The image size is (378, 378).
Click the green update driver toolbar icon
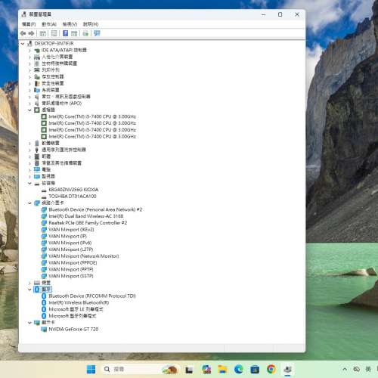tap(85, 33)
